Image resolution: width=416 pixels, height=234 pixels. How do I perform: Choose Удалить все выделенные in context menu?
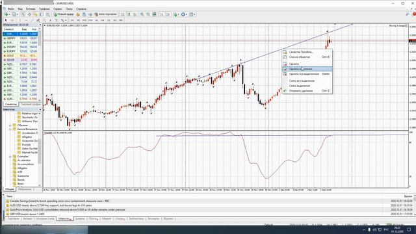[x=307, y=74]
